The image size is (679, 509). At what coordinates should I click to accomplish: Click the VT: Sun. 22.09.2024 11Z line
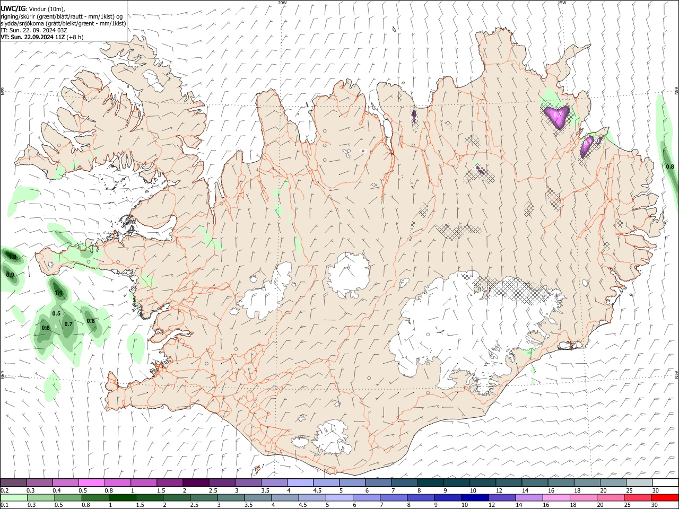click(x=42, y=37)
